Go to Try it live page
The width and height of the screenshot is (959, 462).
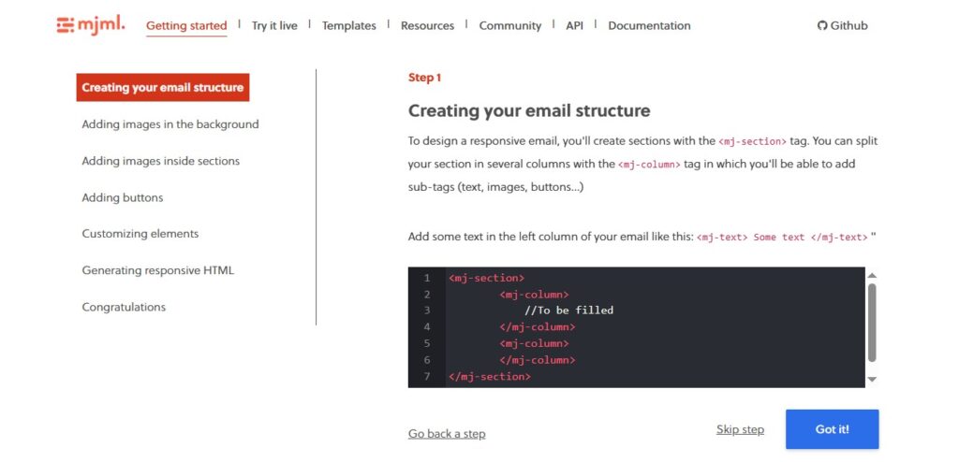274,25
